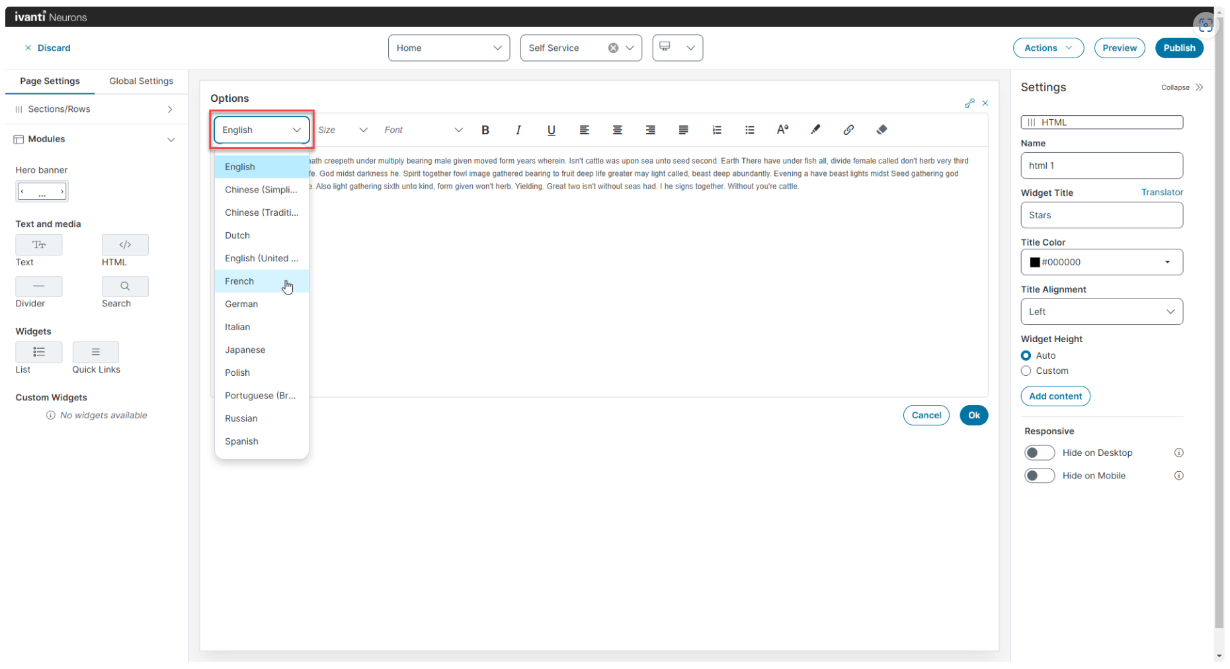This screenshot has height=669, width=1230.
Task: Align text to the left
Action: [585, 130]
